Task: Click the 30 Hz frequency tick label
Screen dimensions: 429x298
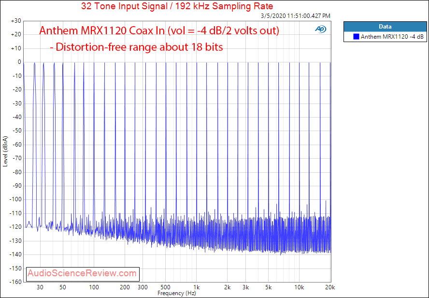Action: pyautogui.click(x=40, y=287)
